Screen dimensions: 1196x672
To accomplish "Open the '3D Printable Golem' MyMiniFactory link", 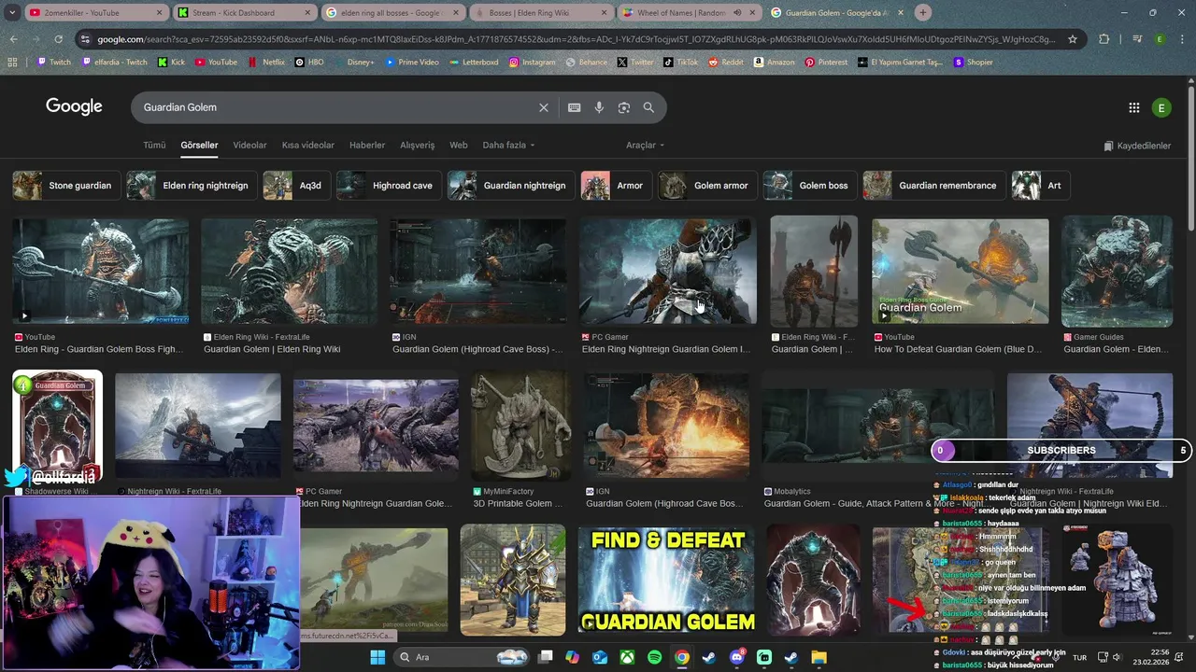I will pos(518,503).
